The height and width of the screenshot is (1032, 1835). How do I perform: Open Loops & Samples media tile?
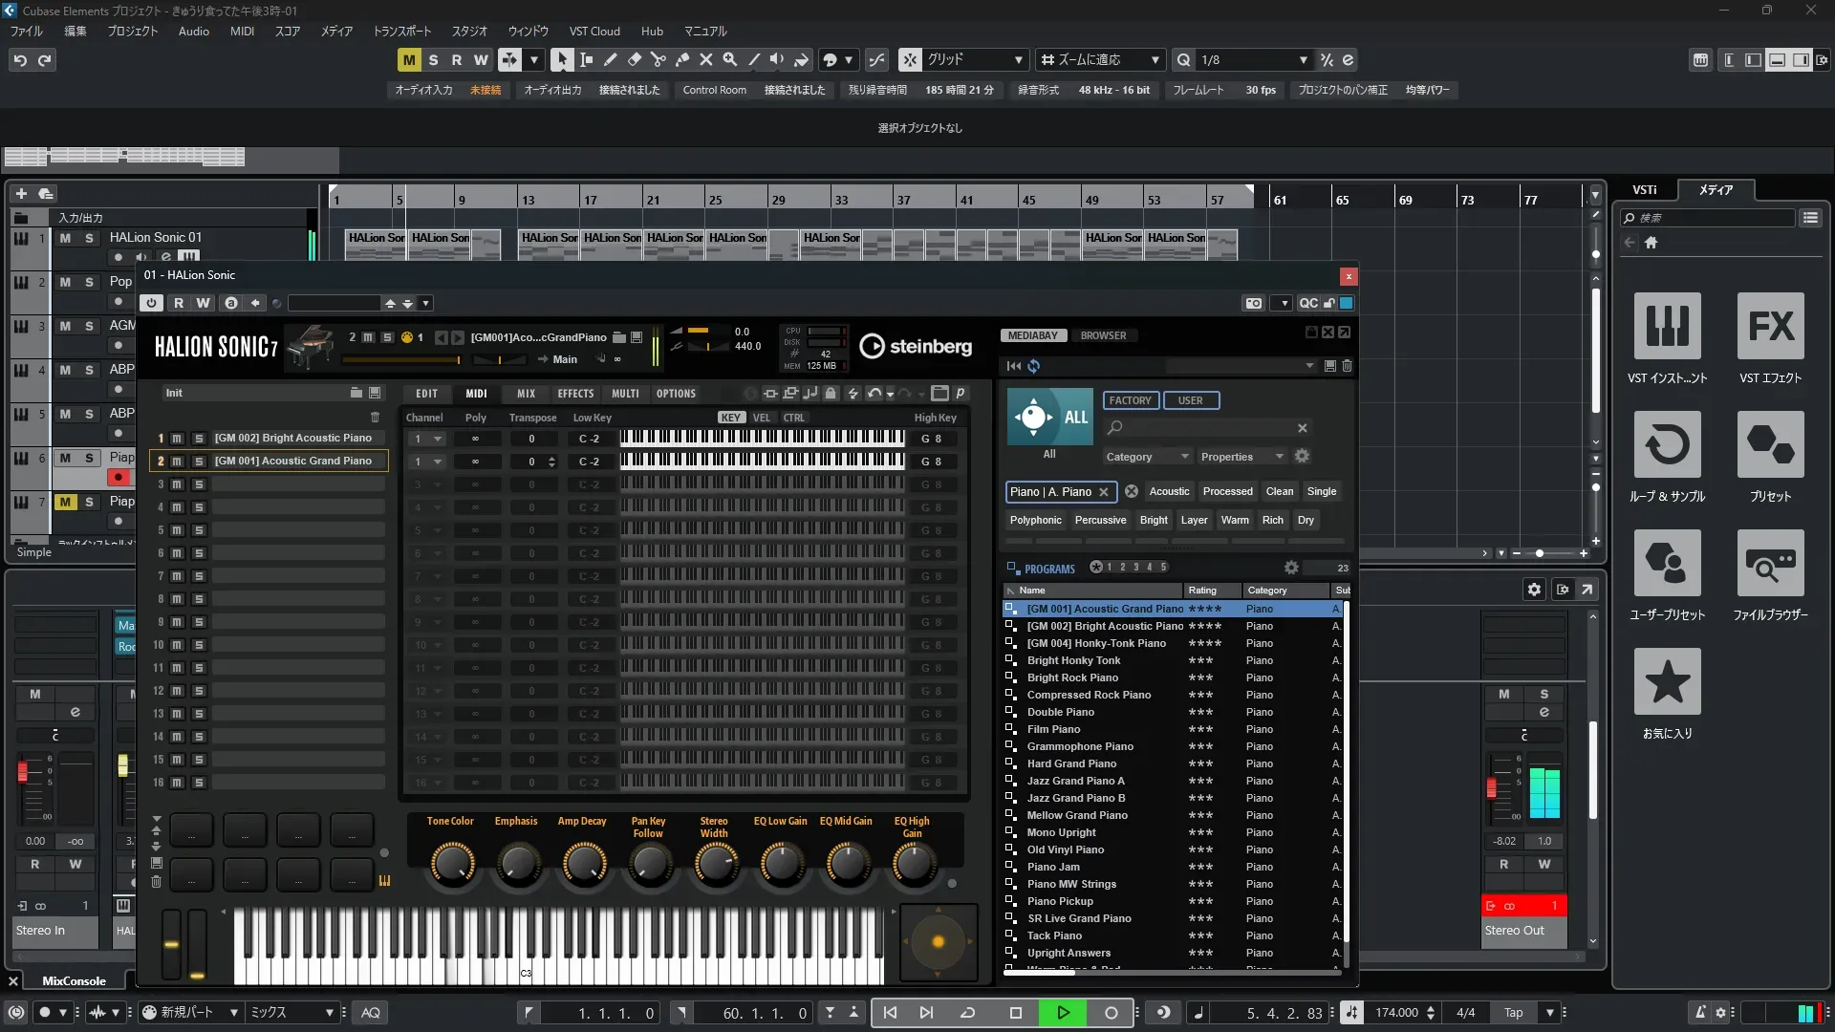[1667, 445]
